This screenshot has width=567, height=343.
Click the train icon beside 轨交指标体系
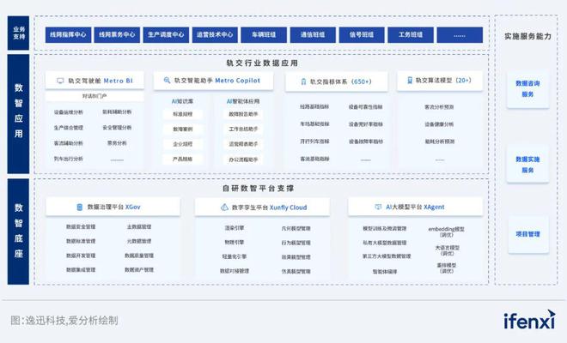[x=303, y=81]
